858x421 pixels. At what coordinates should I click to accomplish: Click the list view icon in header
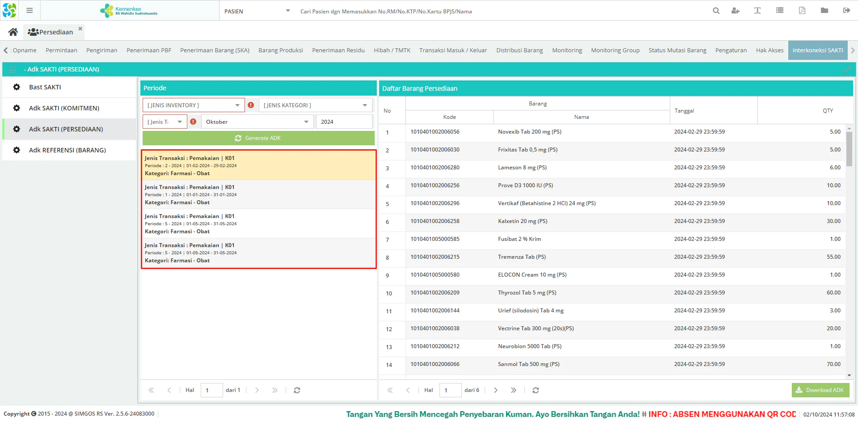(x=780, y=11)
